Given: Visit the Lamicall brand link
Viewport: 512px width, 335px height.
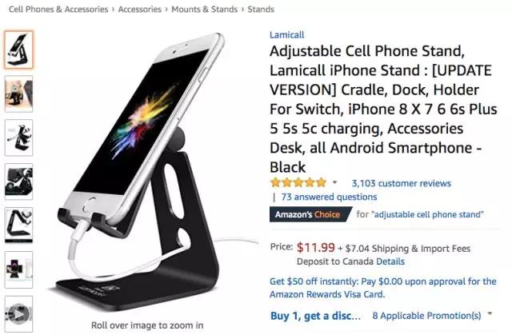Looking at the screenshot, I should coord(286,35).
